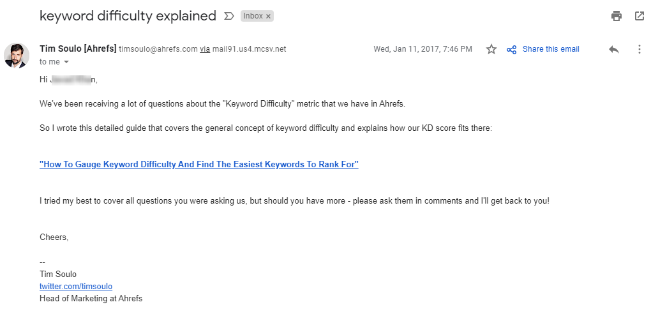Click the Wed, Jan 11, 2017 timestamp
The width and height of the screenshot is (651, 323).
click(x=423, y=49)
